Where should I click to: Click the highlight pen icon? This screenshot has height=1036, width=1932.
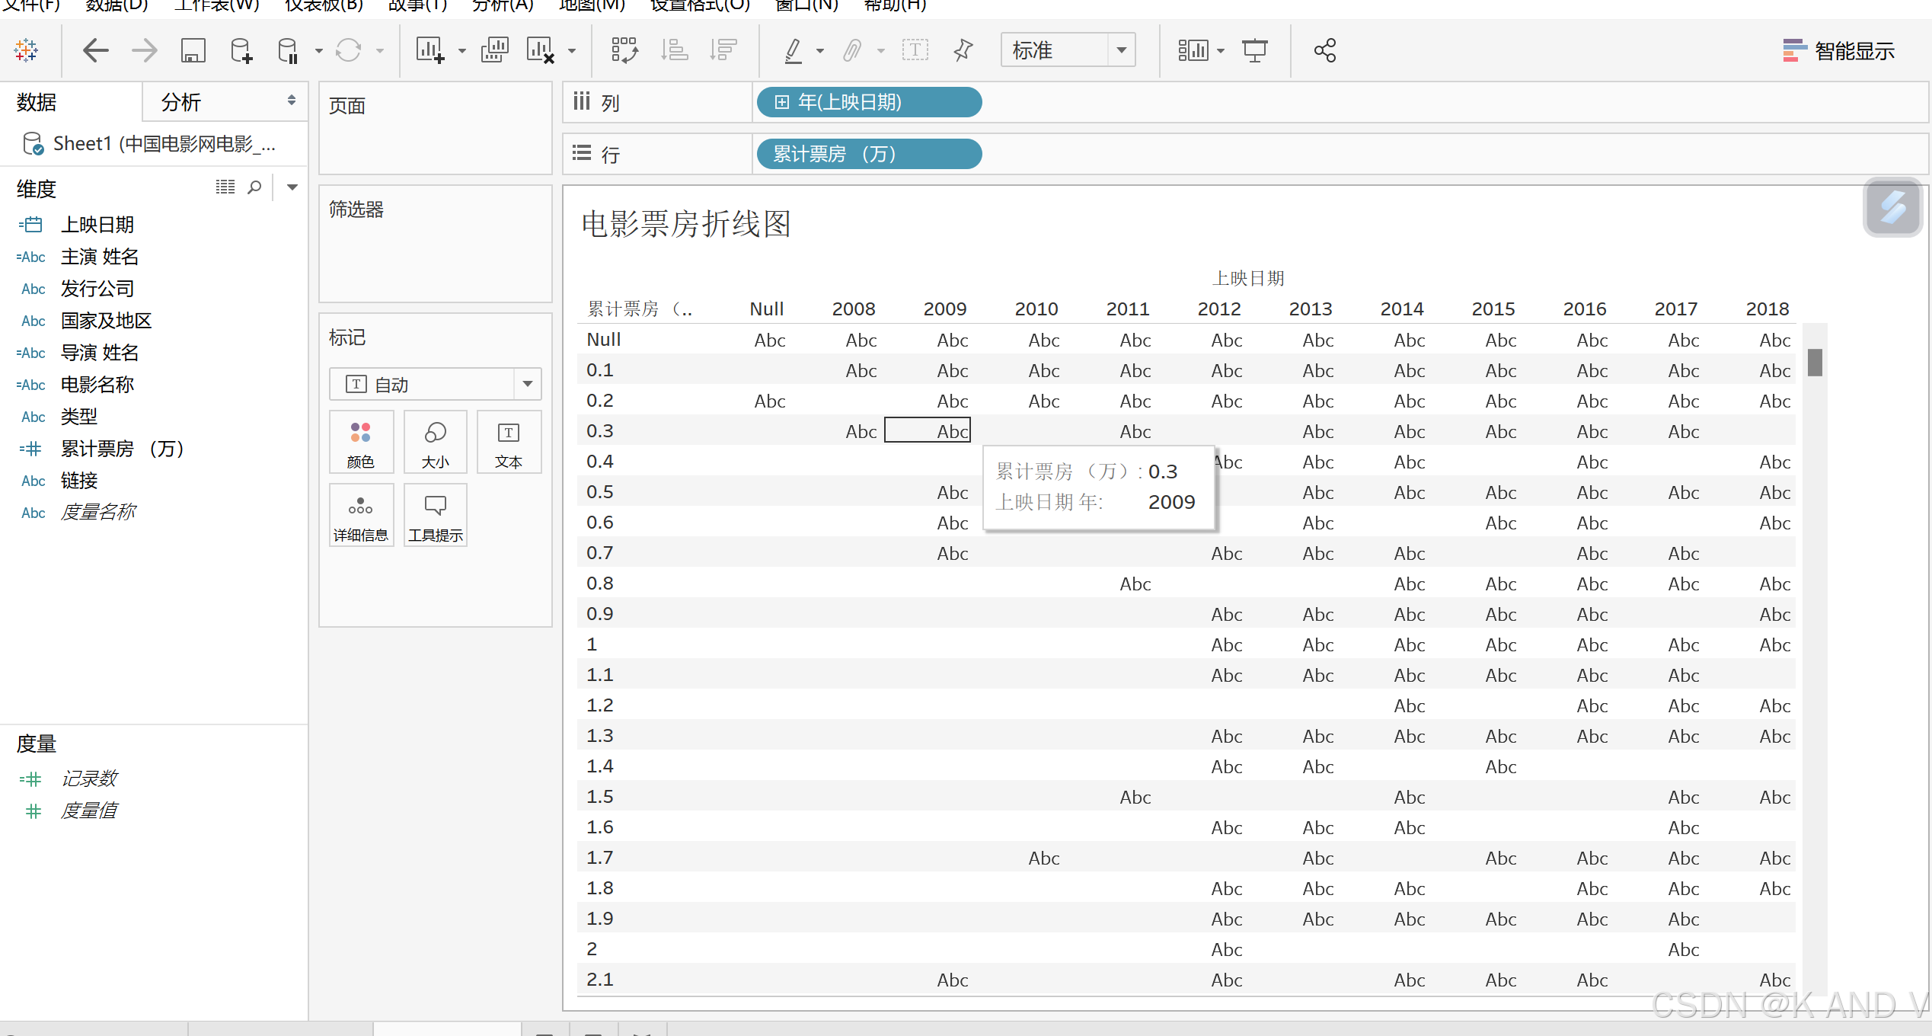(794, 51)
